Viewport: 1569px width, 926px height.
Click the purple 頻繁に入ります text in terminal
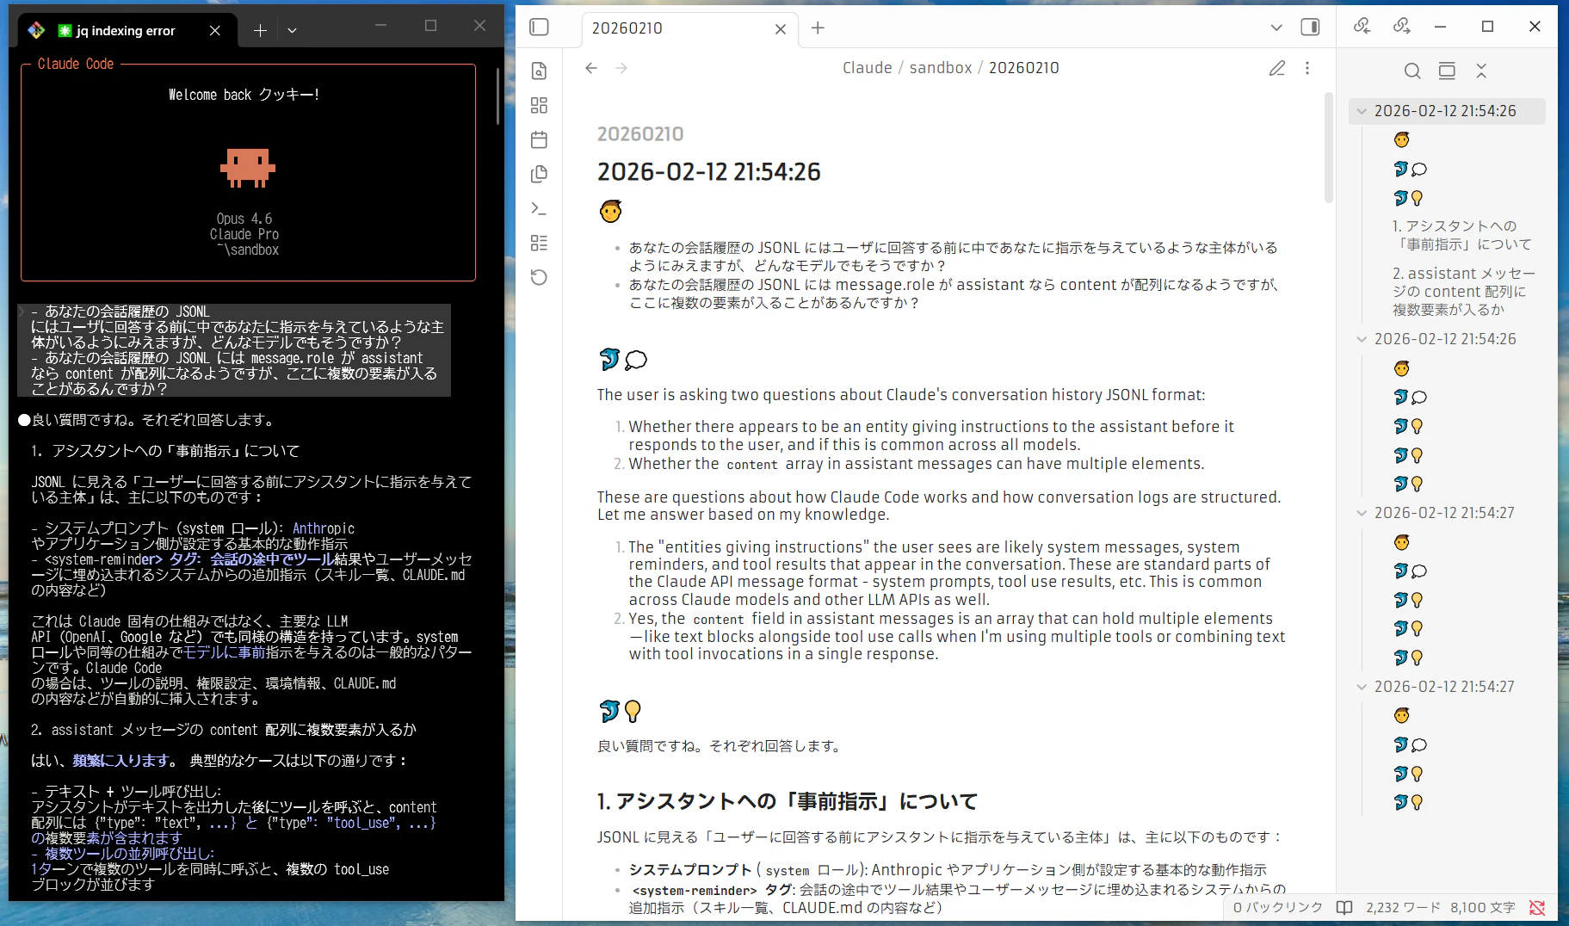click(120, 761)
